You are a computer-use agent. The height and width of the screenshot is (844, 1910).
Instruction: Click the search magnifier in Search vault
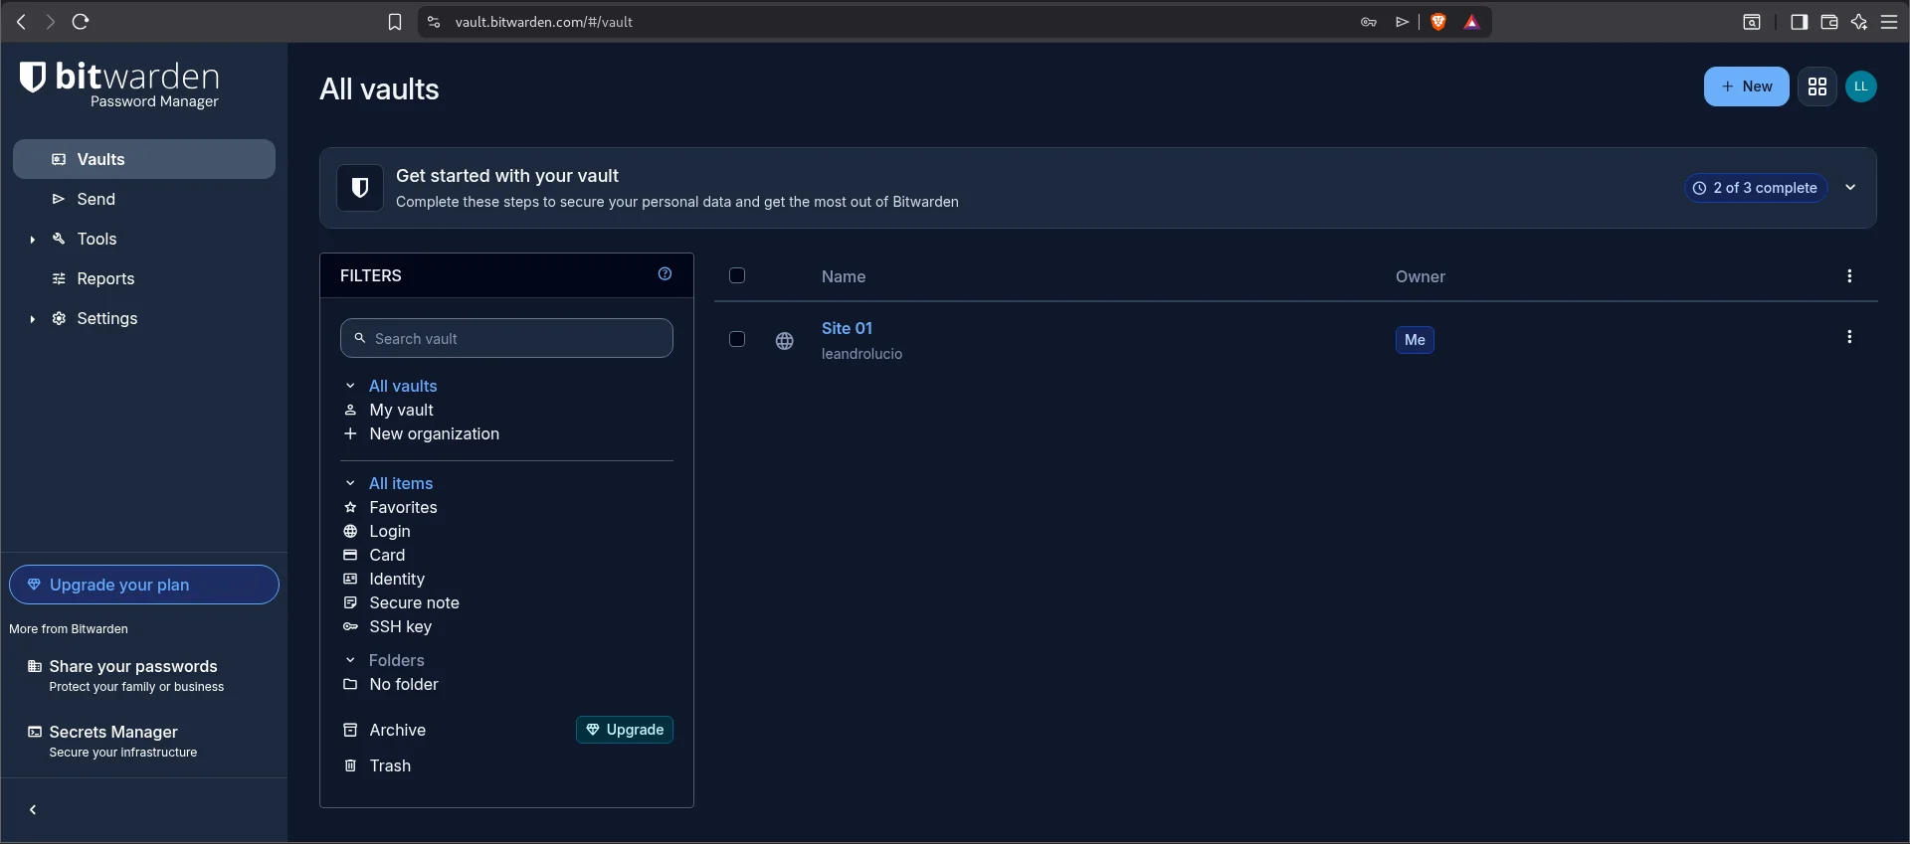coord(360,338)
